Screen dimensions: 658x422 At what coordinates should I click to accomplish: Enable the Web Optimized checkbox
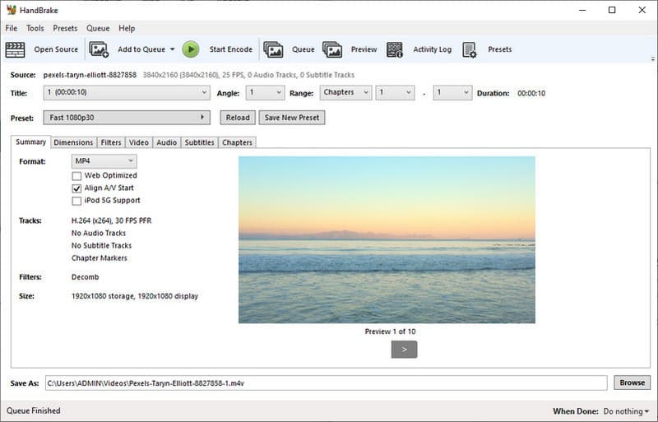tap(76, 175)
